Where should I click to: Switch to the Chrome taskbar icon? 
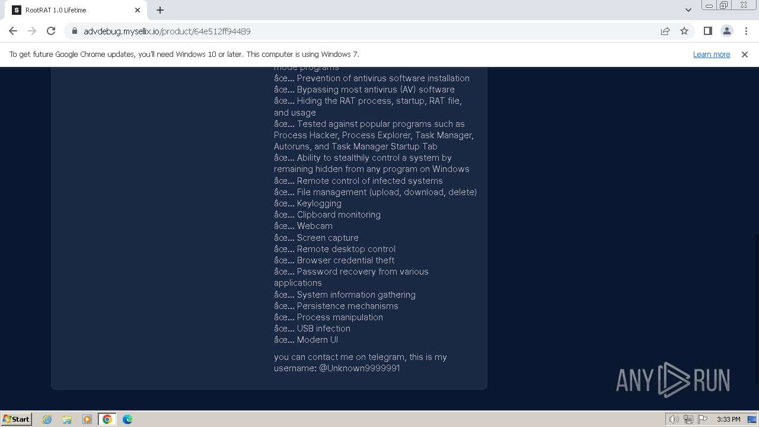(107, 419)
